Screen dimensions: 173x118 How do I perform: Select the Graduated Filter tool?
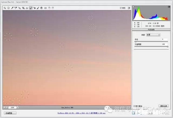[x=41, y=8]
